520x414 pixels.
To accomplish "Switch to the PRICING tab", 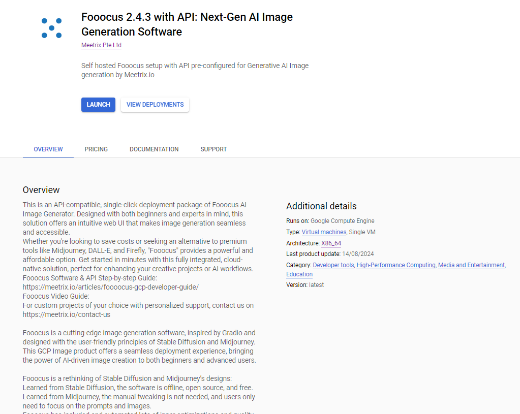I will point(96,149).
